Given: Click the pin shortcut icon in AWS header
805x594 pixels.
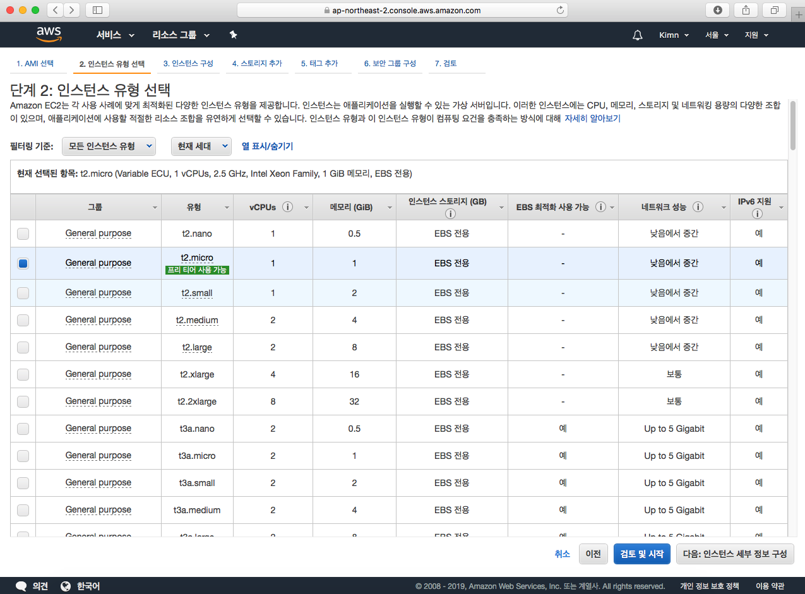Looking at the screenshot, I should click(233, 35).
